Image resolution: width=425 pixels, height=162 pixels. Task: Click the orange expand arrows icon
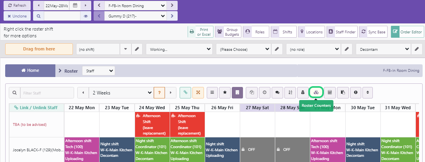[198, 93]
